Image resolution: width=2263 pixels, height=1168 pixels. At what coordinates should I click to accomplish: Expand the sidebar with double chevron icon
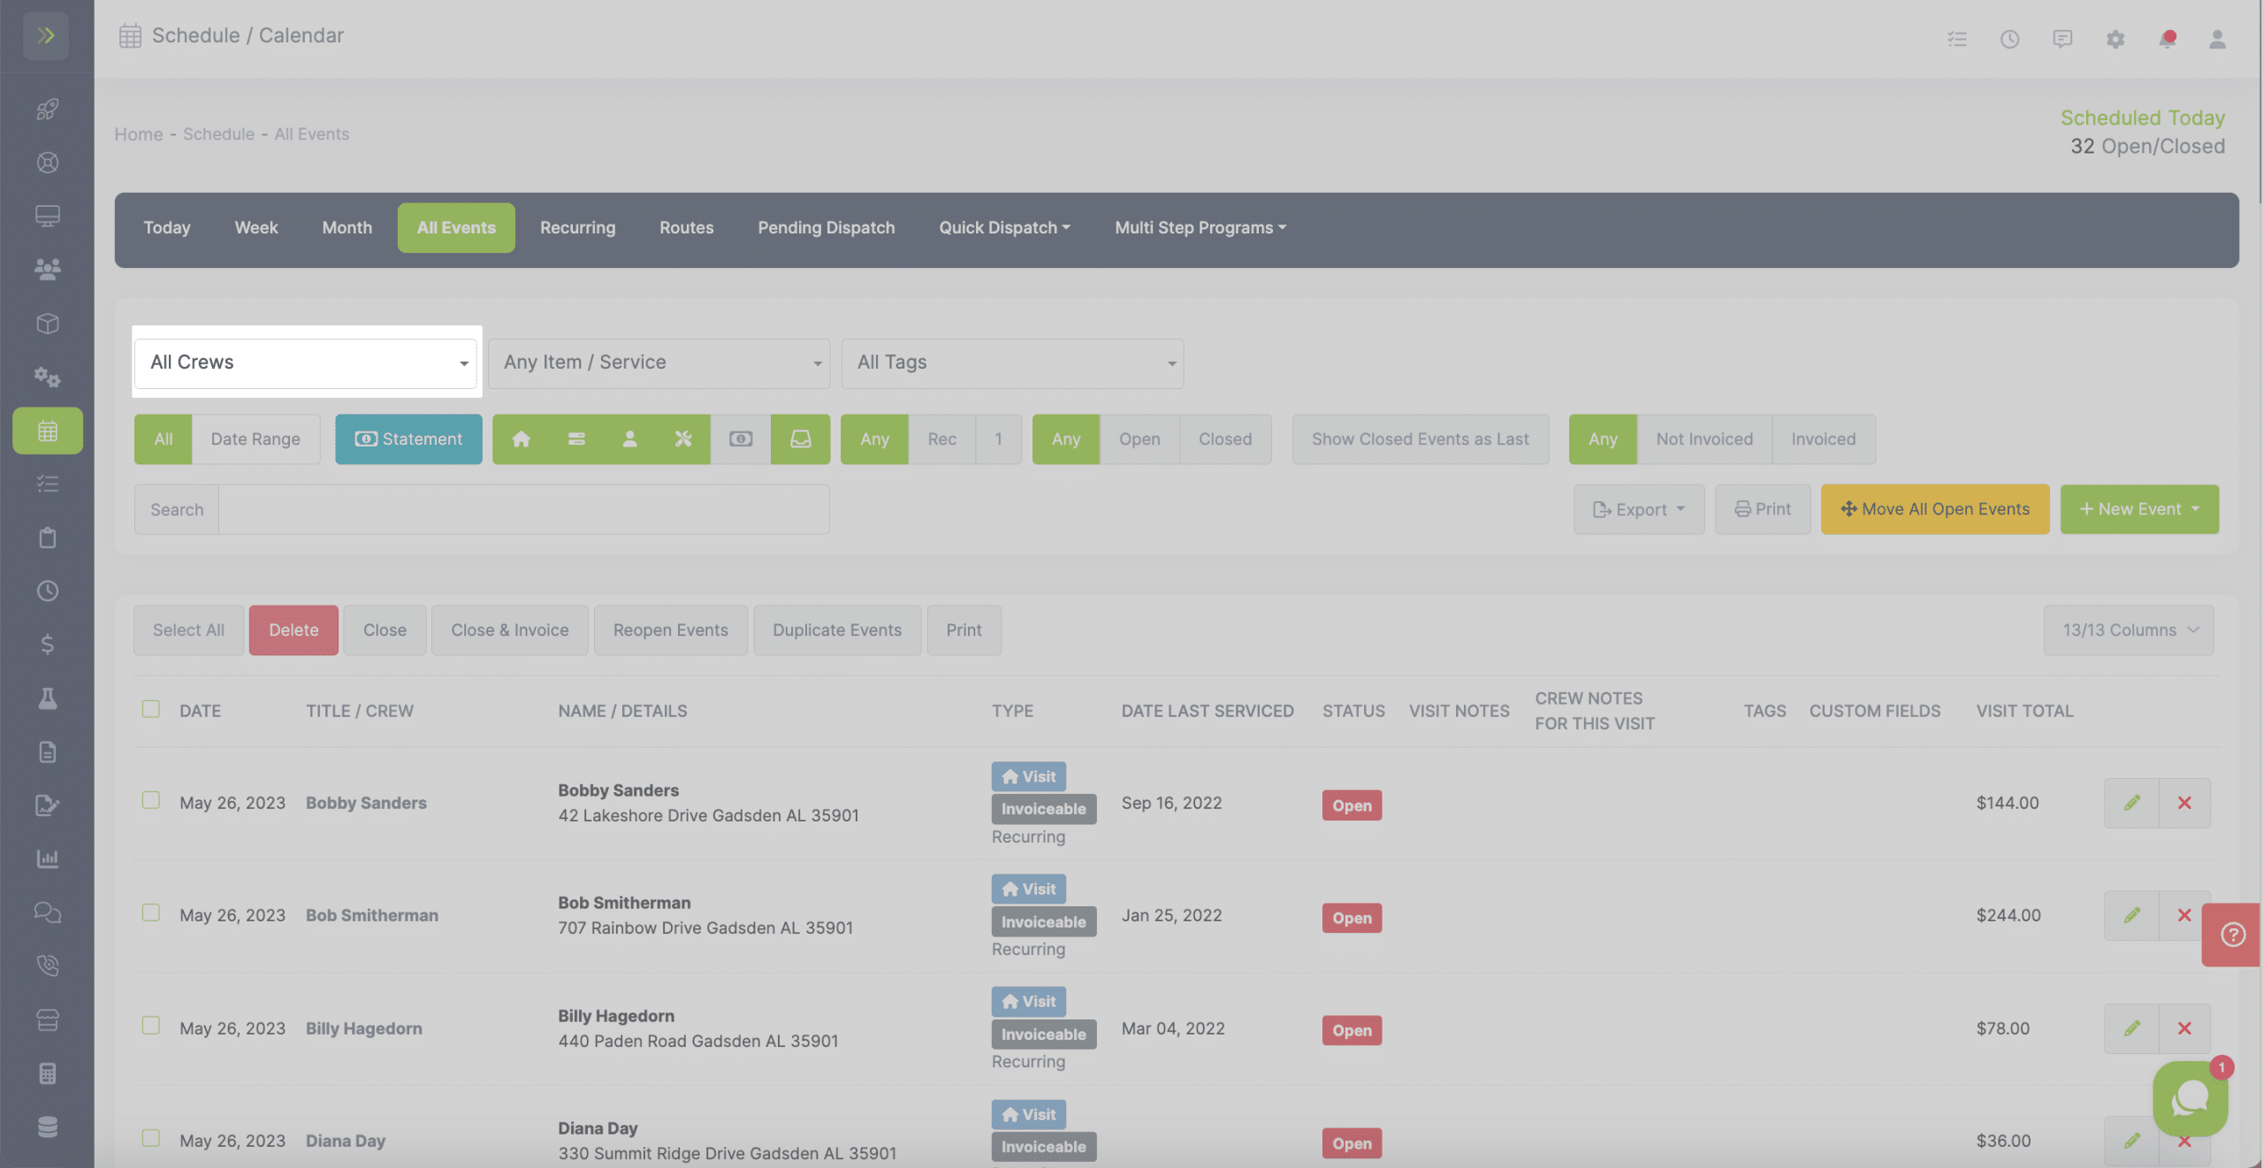tap(46, 35)
